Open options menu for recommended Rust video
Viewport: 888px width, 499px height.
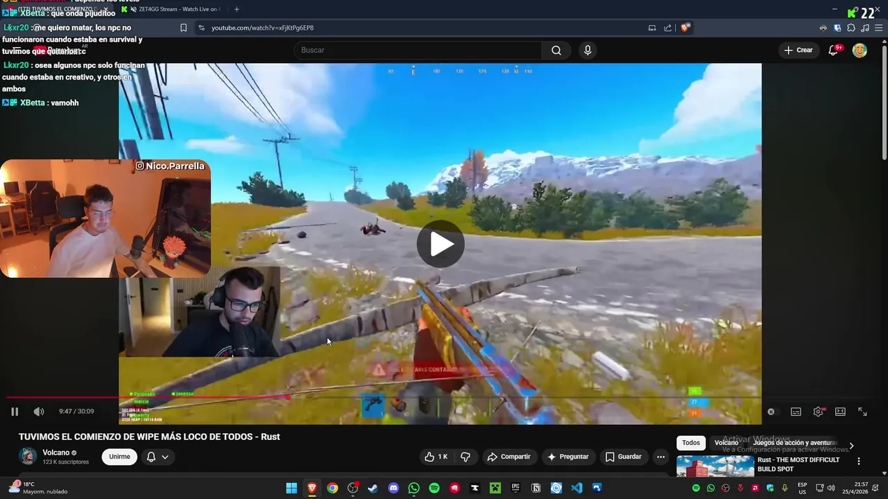click(x=858, y=461)
